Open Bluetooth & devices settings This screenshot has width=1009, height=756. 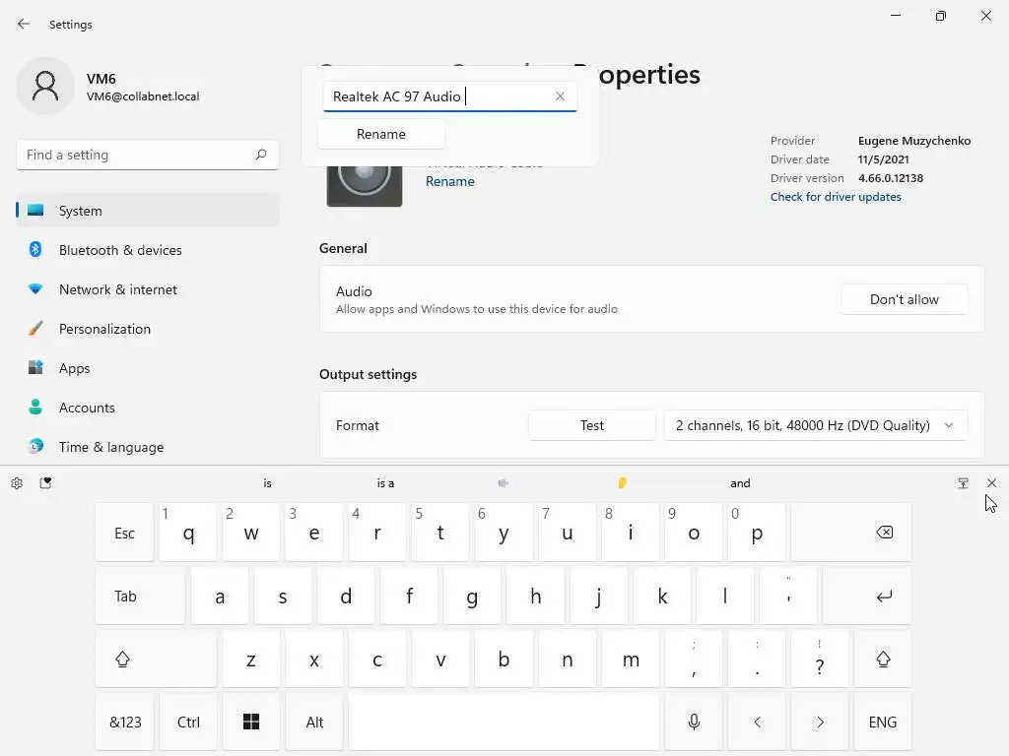[148, 249]
